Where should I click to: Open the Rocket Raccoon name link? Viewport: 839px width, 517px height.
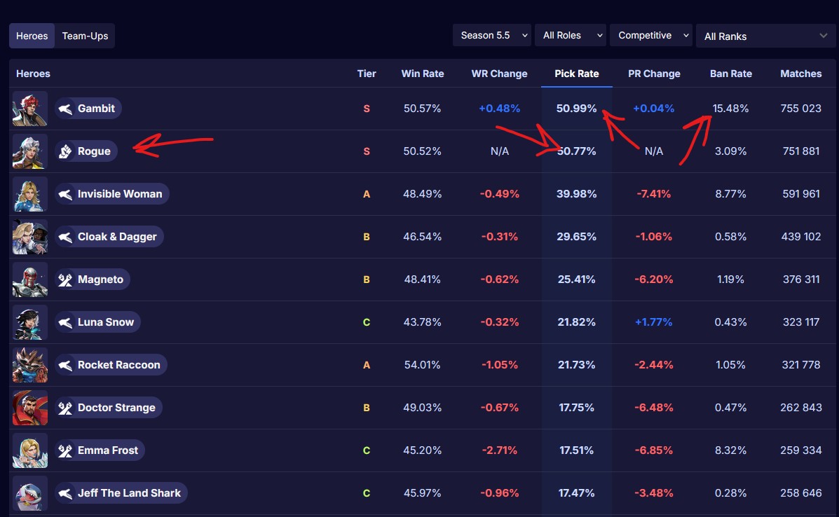pos(118,365)
